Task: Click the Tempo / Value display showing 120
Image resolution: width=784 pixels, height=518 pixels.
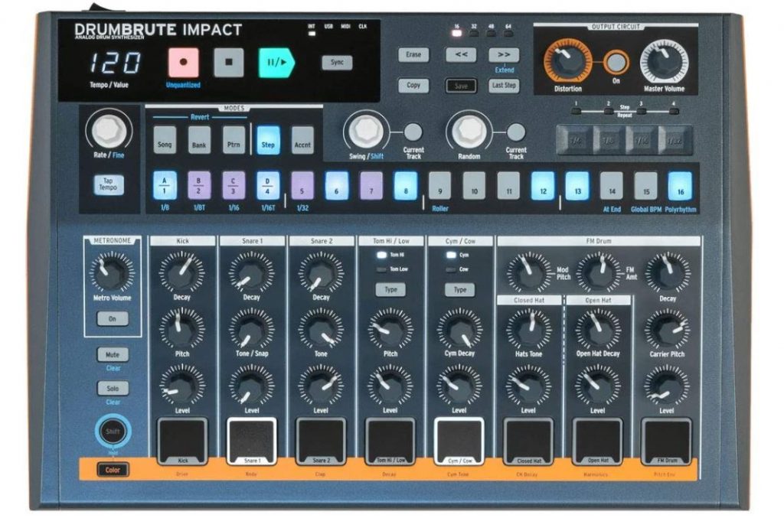Action: [x=116, y=63]
